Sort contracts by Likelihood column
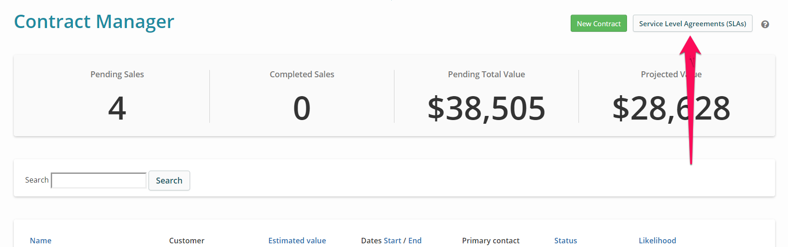This screenshot has height=247, width=788. click(657, 241)
